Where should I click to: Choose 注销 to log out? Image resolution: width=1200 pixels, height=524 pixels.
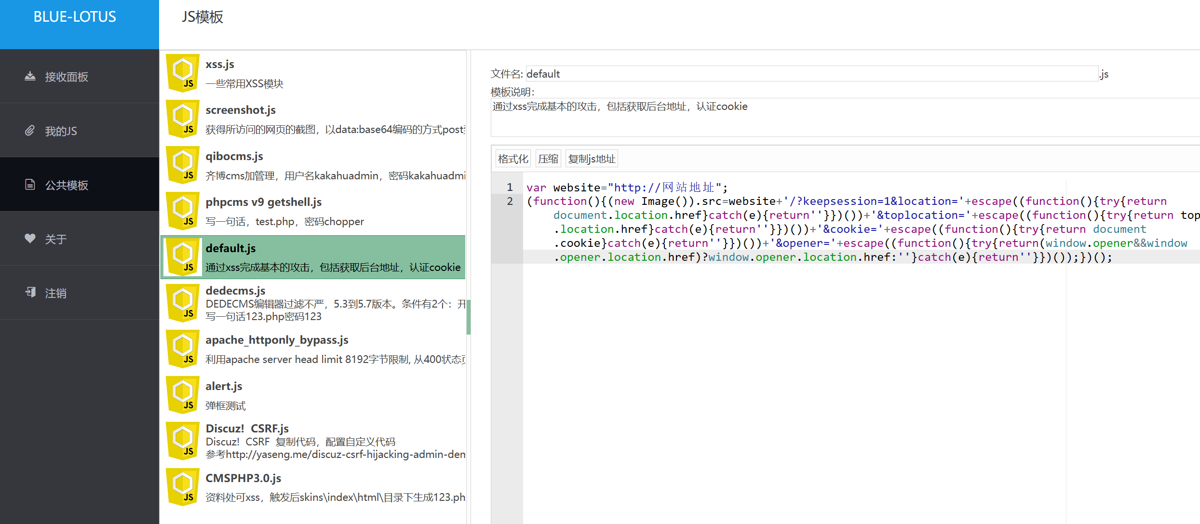tap(80, 293)
